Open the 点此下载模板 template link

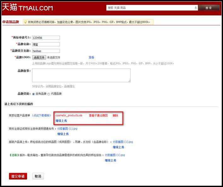[x=41, y=115]
